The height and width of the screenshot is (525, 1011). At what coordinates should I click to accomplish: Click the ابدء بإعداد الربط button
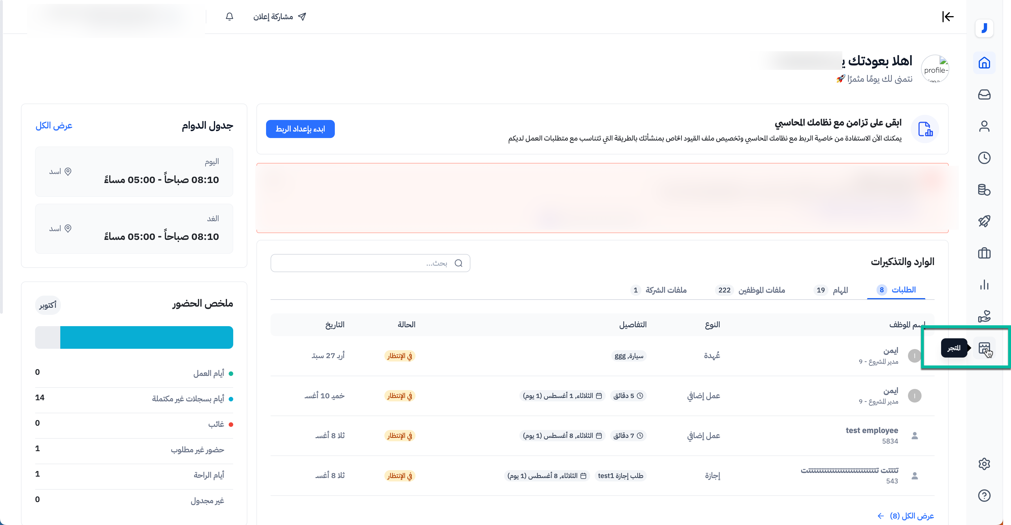[300, 129]
